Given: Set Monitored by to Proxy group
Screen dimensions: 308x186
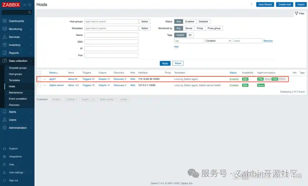Looking at the screenshot, I should [x=214, y=28].
